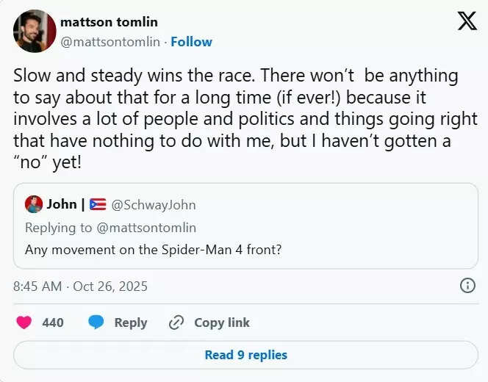Click the Copy link text

(222, 322)
